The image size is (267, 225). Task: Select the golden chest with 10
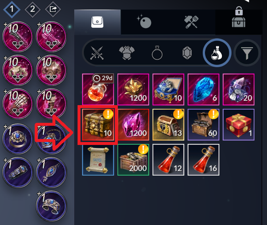pos(98,125)
